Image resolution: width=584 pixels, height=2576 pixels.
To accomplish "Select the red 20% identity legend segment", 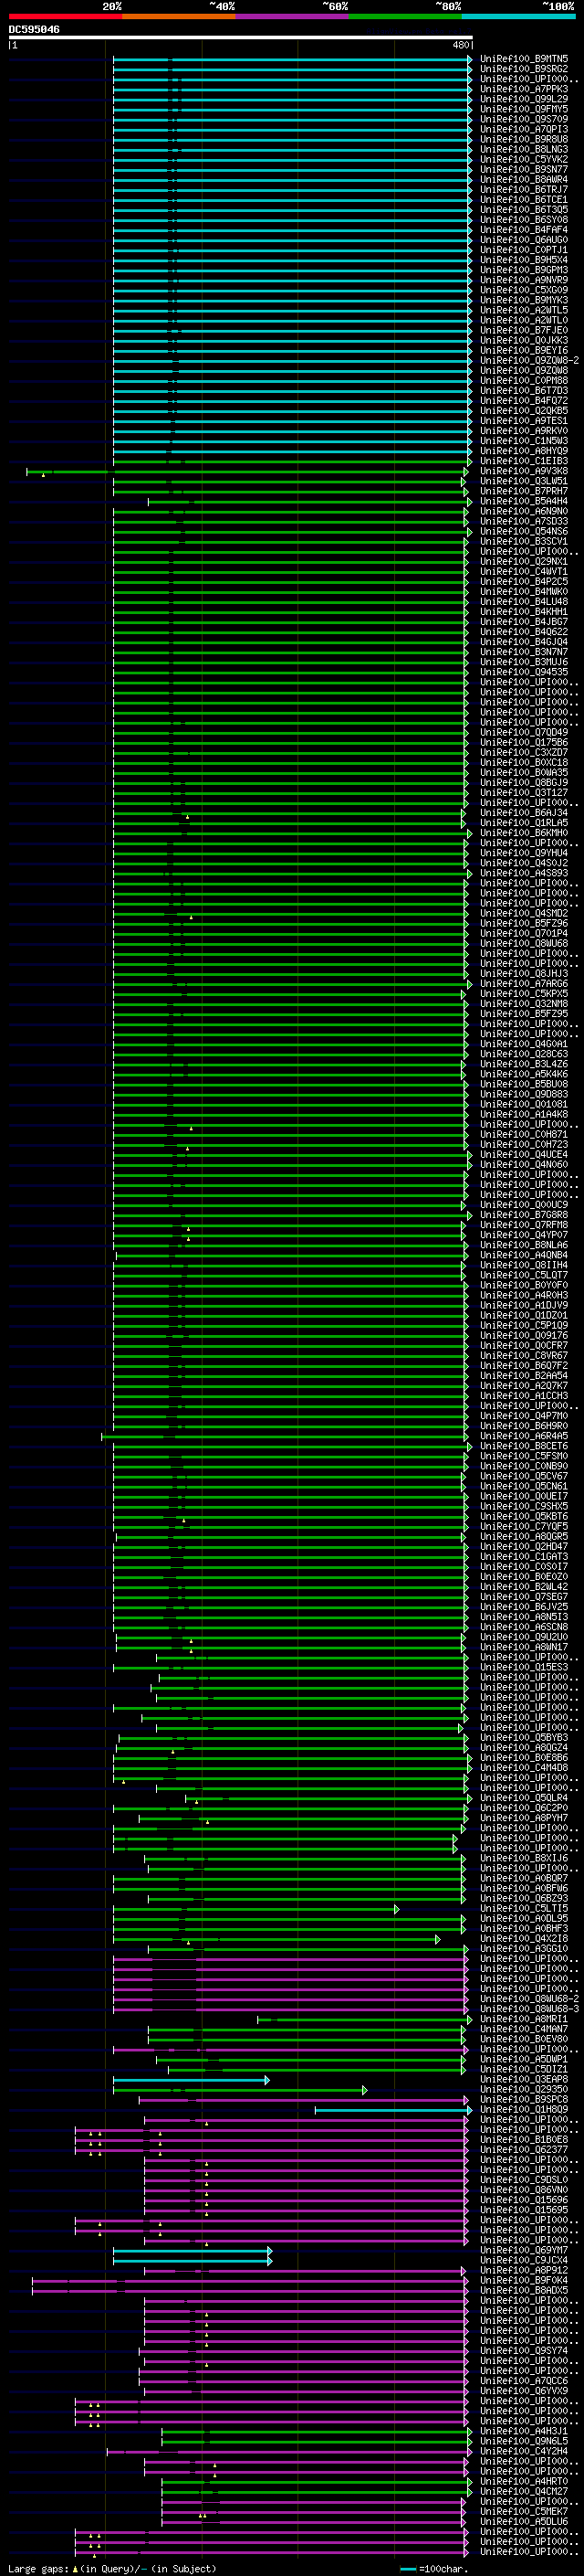I will tap(65, 16).
